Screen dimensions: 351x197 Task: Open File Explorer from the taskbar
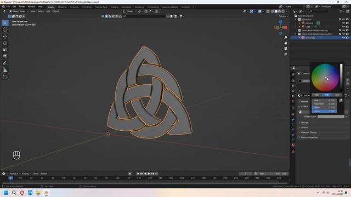click(38, 193)
